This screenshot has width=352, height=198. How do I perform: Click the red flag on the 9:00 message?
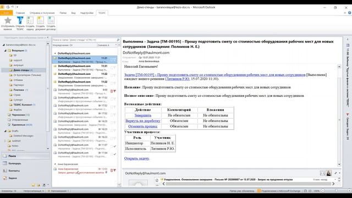[x=115, y=91]
